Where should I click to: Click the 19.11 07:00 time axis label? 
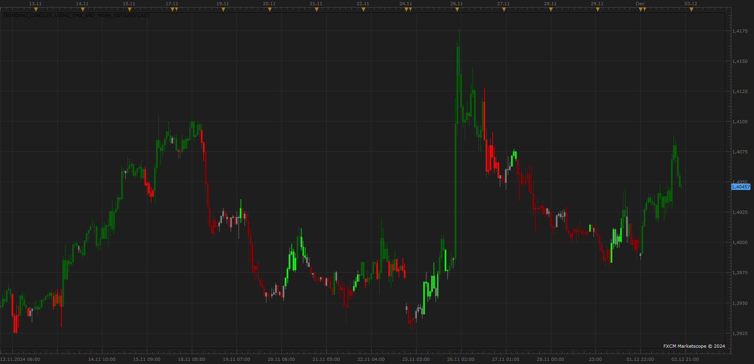tap(236, 359)
